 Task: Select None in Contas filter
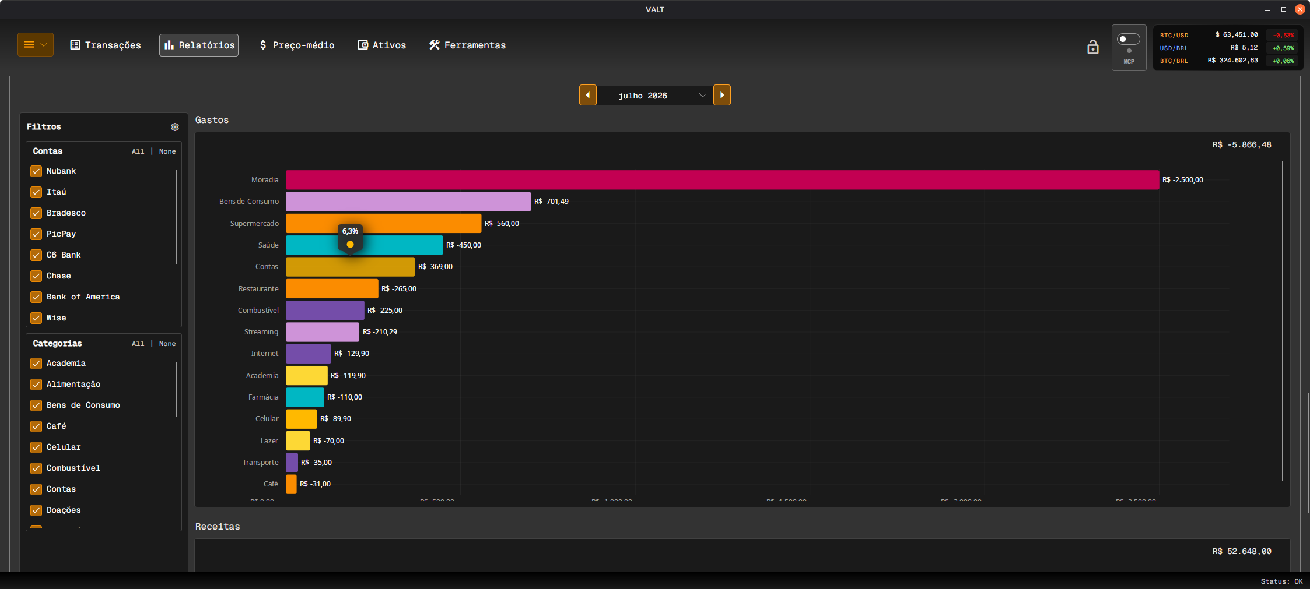tap(167, 151)
